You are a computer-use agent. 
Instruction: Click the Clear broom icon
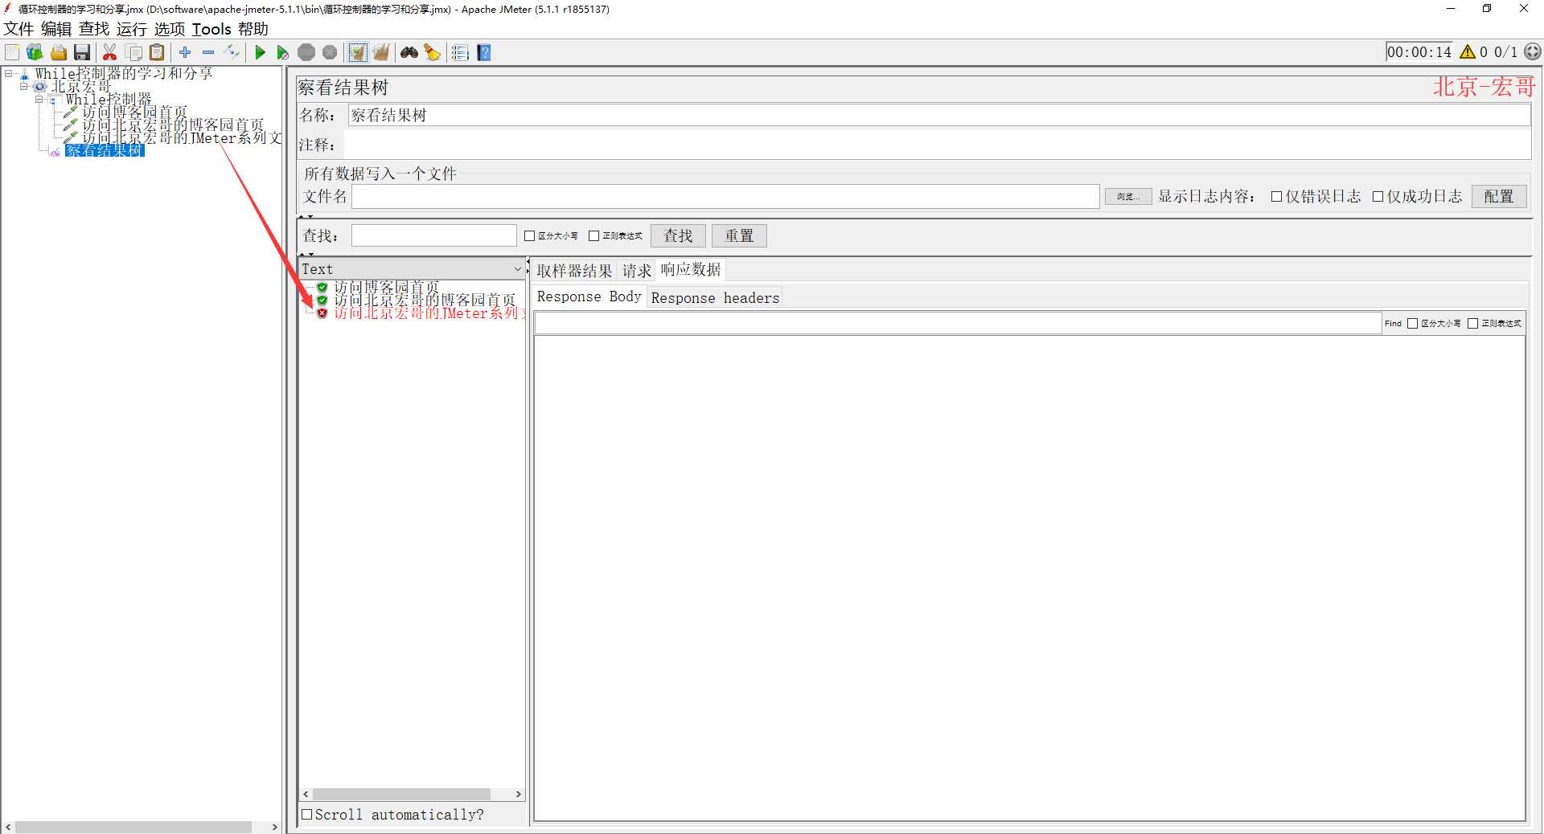point(358,53)
